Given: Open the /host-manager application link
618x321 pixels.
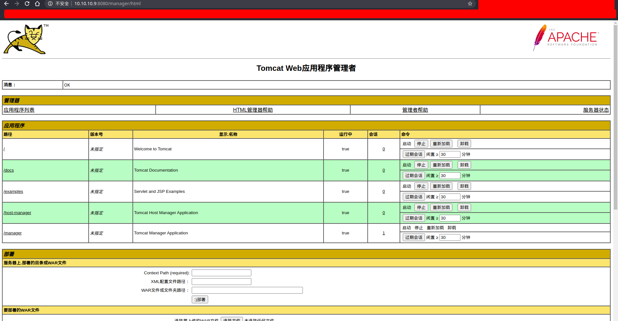Looking at the screenshot, I should click(x=17, y=212).
